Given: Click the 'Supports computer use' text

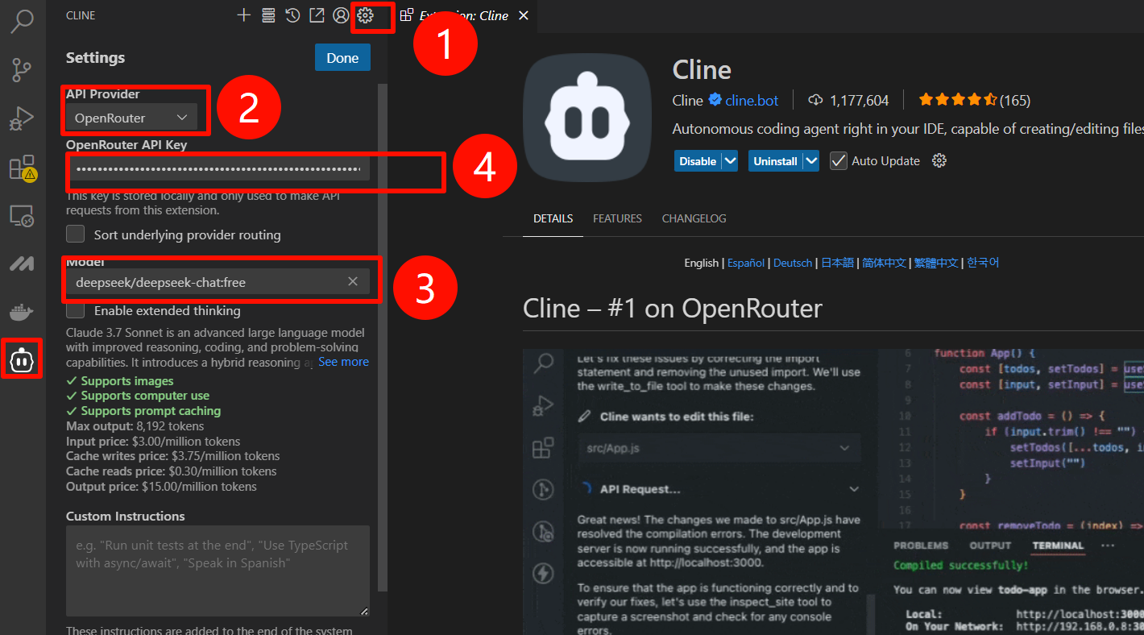Looking at the screenshot, I should (x=145, y=396).
